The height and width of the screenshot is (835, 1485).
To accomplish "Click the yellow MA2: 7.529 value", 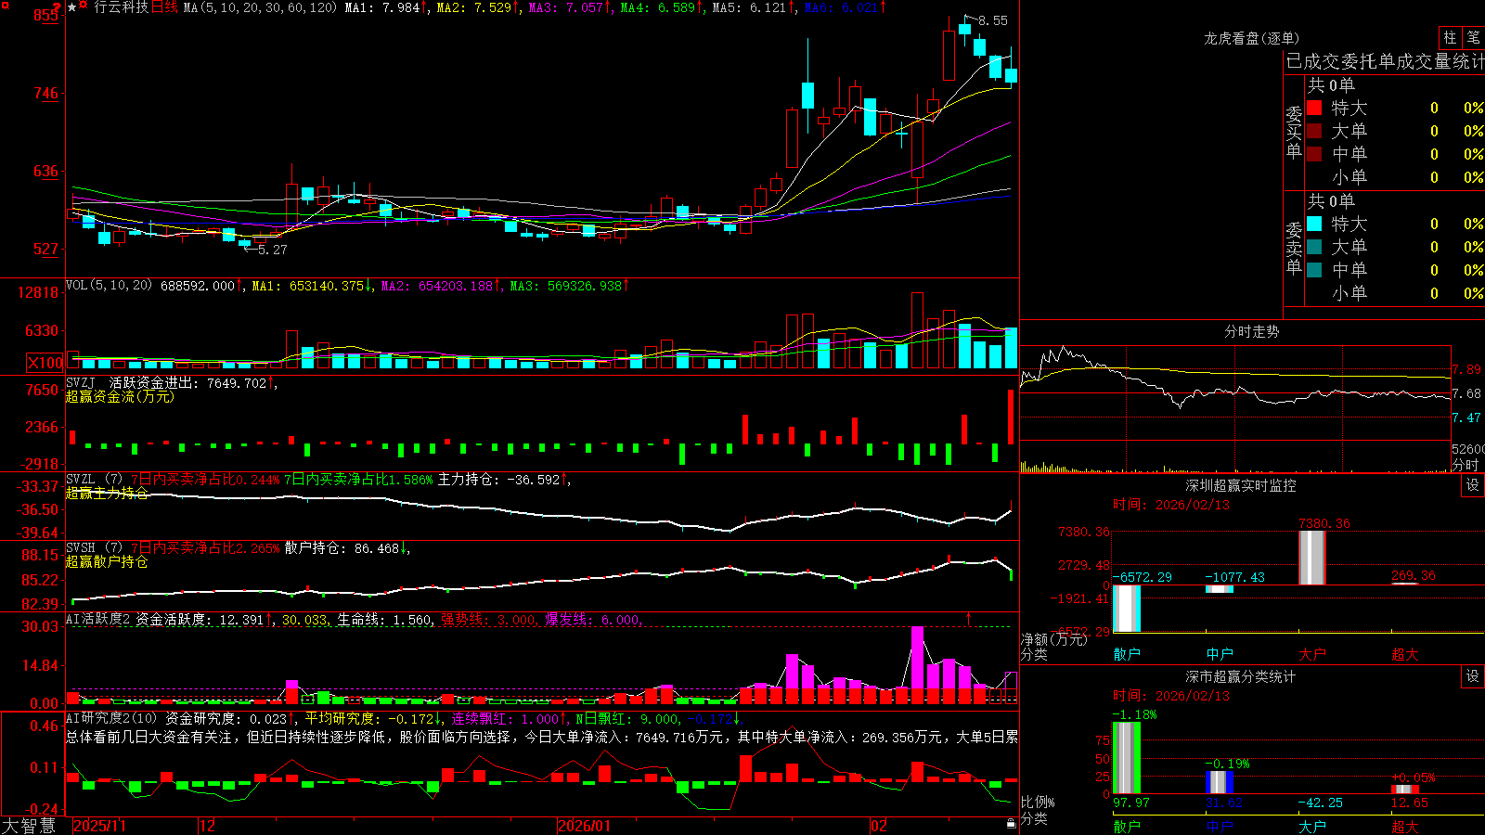I will click(x=477, y=7).
